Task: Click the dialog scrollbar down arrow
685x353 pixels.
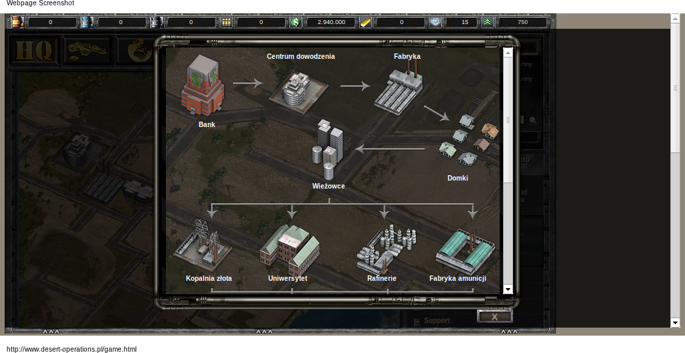Action: coord(508,289)
